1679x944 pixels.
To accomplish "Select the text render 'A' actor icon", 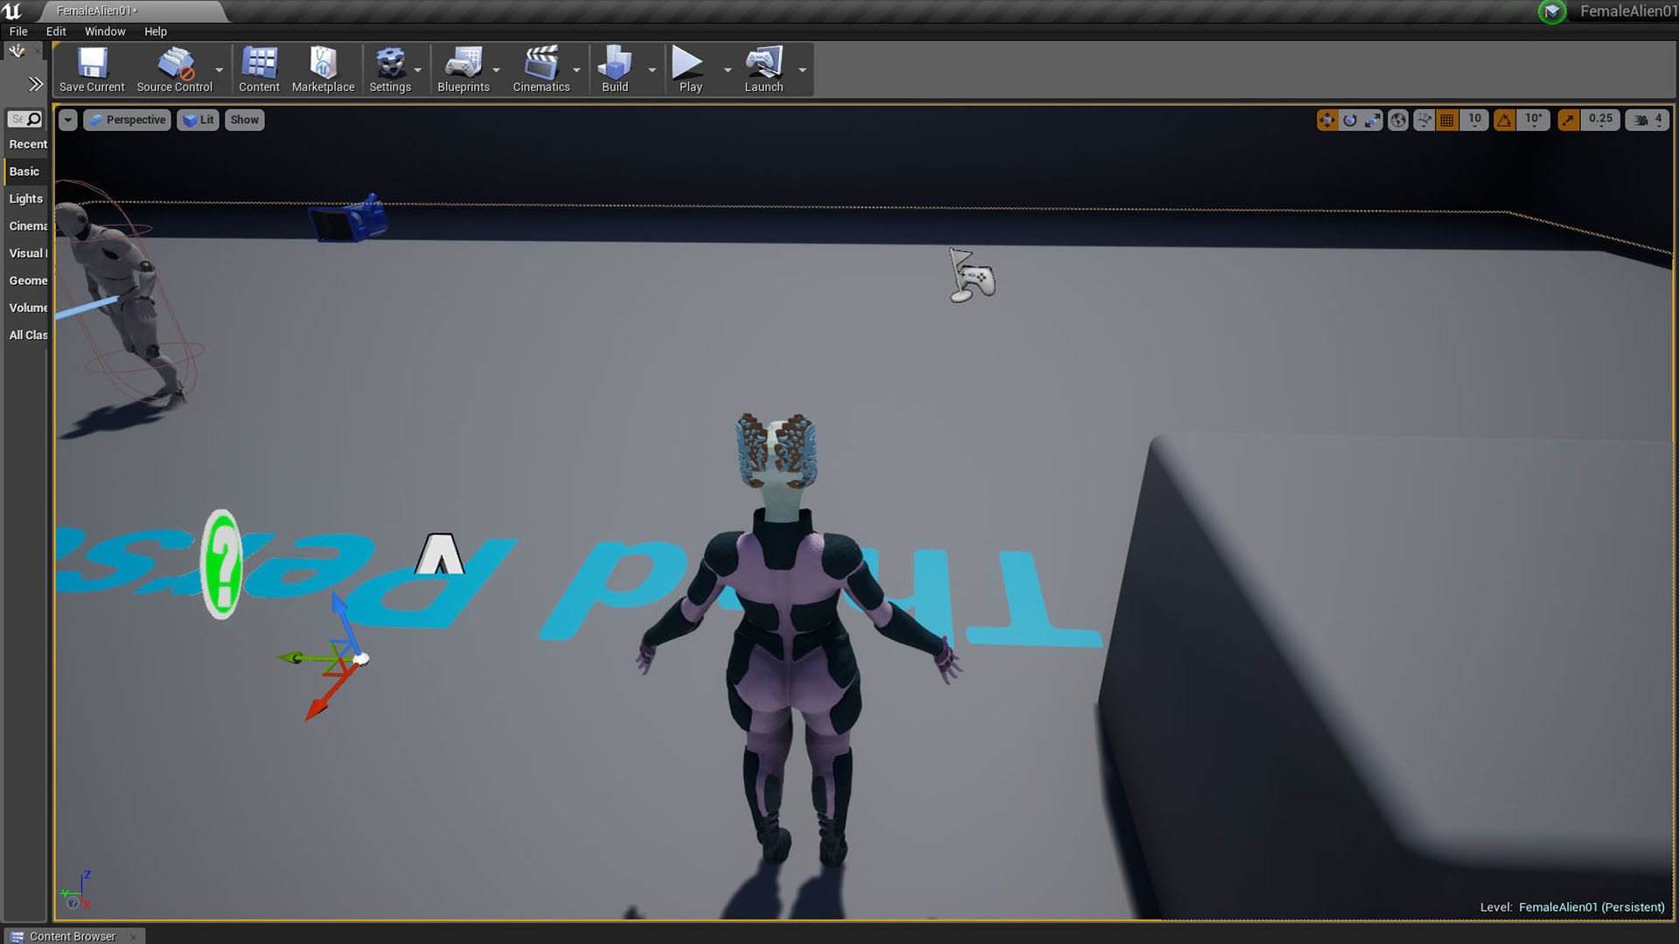I will click(440, 553).
